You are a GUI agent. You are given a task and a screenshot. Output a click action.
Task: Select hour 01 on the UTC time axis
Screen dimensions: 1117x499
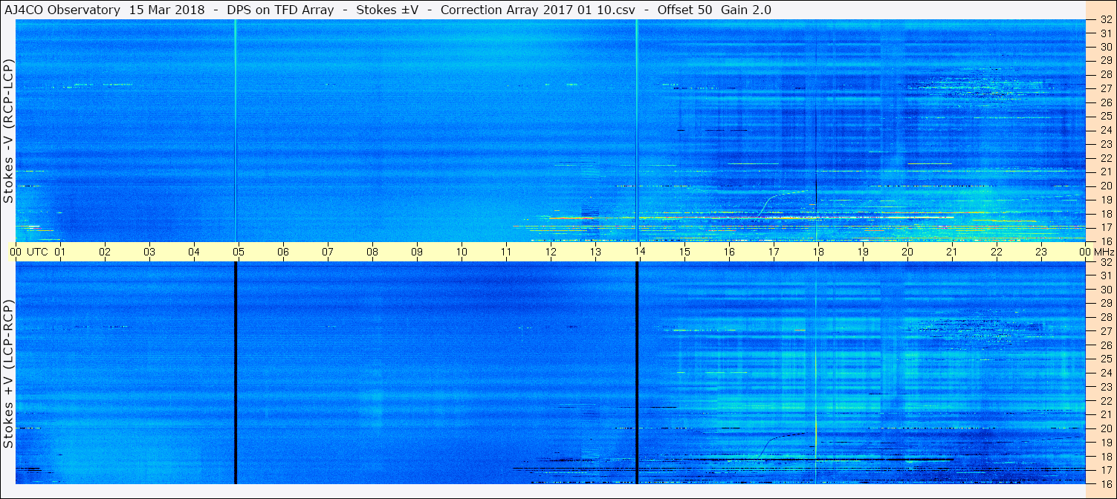pyautogui.click(x=59, y=252)
